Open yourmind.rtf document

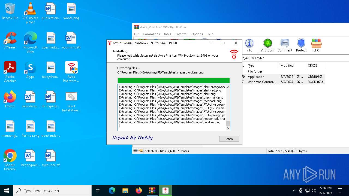pos(71,41)
